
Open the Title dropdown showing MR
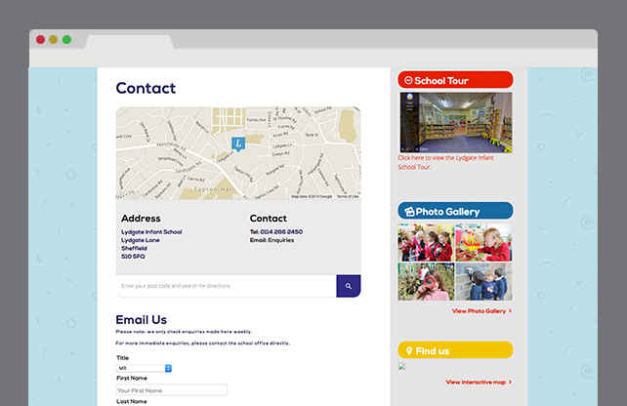144,368
